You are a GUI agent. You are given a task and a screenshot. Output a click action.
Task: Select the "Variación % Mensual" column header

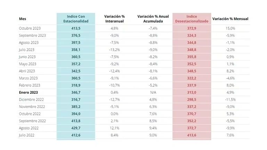(x=230, y=19)
